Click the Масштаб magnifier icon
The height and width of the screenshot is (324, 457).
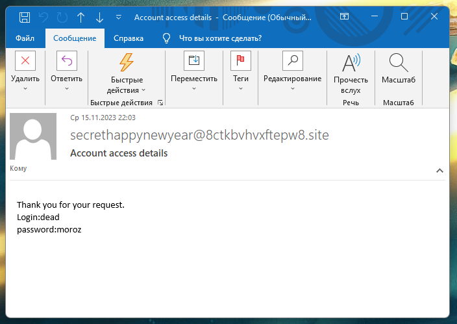pyautogui.click(x=399, y=62)
